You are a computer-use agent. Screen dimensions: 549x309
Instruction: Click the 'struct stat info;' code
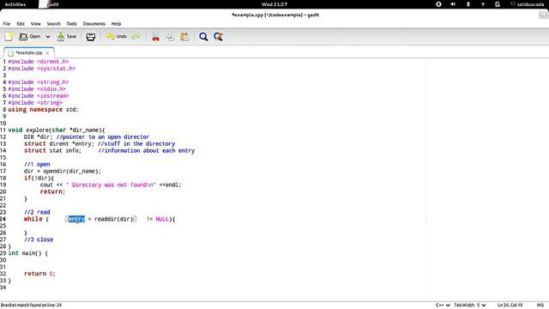coord(52,151)
